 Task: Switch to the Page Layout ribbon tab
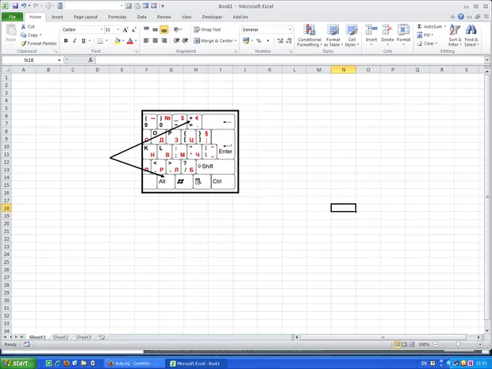(x=85, y=16)
